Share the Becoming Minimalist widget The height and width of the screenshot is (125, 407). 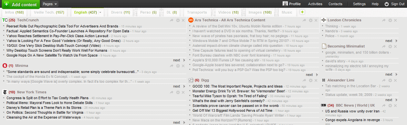point(384,47)
